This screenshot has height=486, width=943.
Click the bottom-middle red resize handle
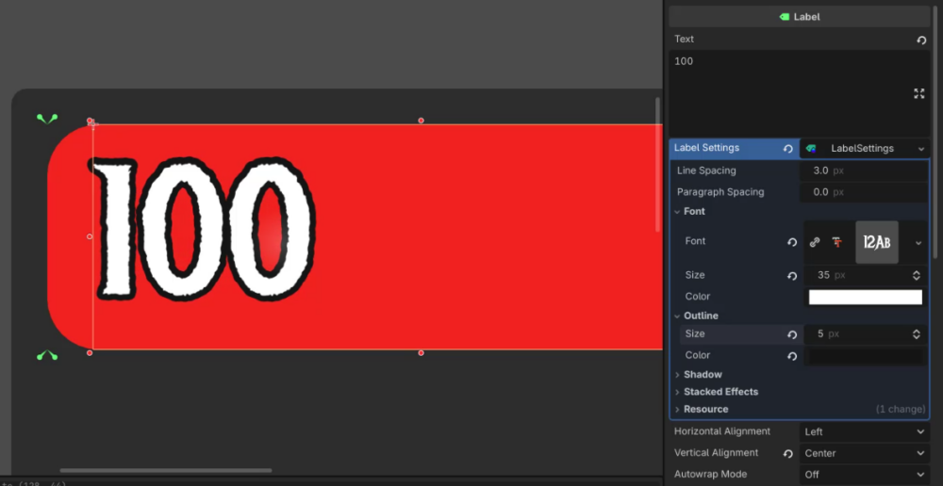pyautogui.click(x=421, y=352)
